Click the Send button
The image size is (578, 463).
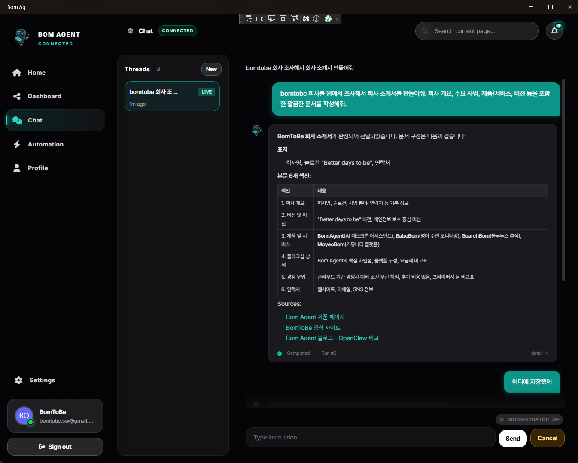(513, 438)
